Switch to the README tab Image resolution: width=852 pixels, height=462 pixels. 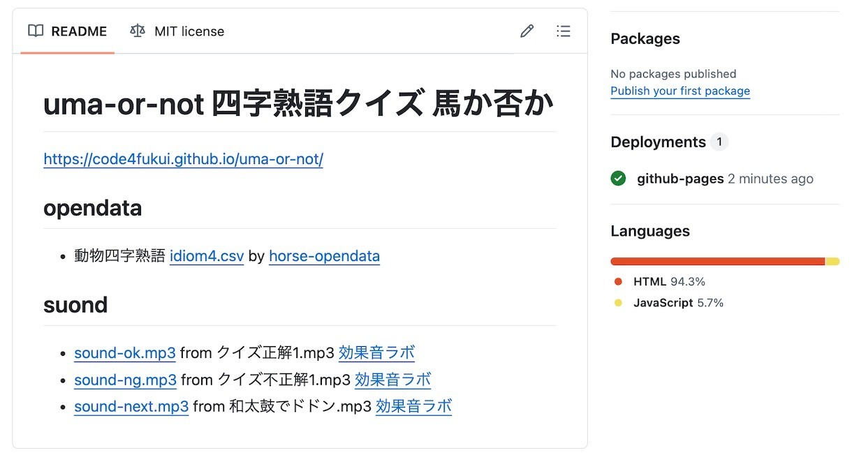pyautogui.click(x=68, y=31)
